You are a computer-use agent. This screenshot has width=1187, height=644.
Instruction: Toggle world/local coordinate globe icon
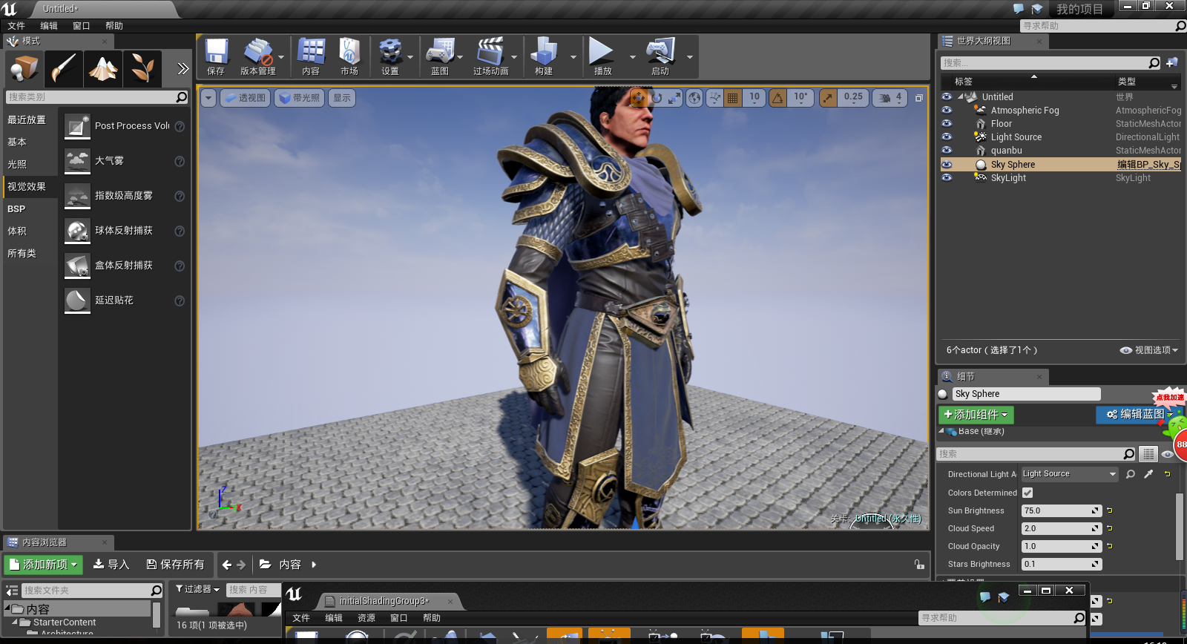click(x=694, y=98)
